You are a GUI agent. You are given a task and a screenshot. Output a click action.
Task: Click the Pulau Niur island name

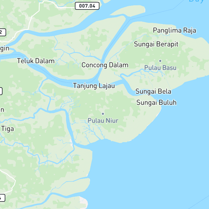(103, 121)
